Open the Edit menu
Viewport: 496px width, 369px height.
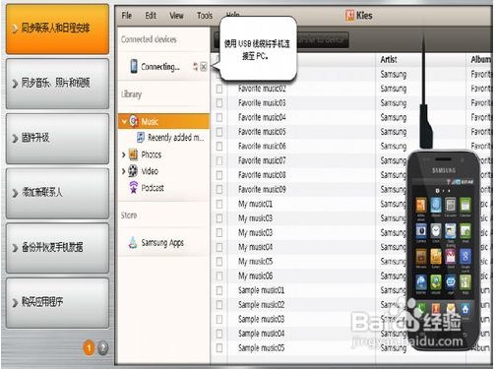pyautogui.click(x=151, y=16)
